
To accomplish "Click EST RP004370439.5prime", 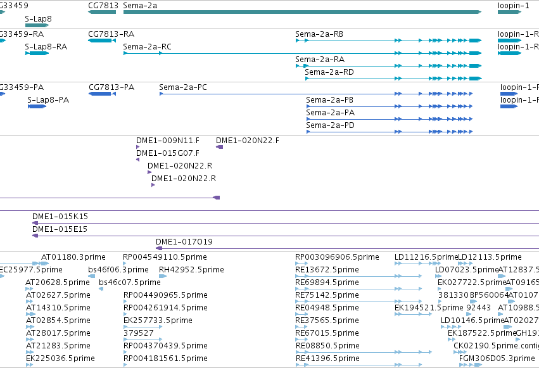I will pyautogui.click(x=125, y=352).
